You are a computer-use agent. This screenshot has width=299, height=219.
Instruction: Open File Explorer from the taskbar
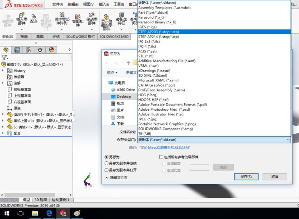click(35, 214)
